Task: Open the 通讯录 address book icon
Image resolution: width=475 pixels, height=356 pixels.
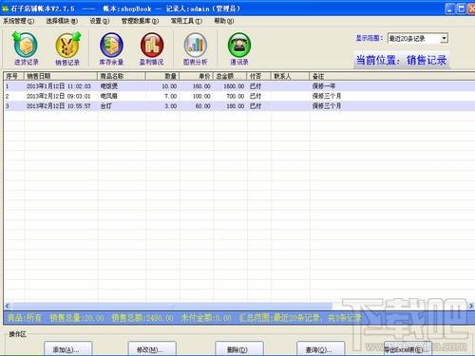Action: 239,49
